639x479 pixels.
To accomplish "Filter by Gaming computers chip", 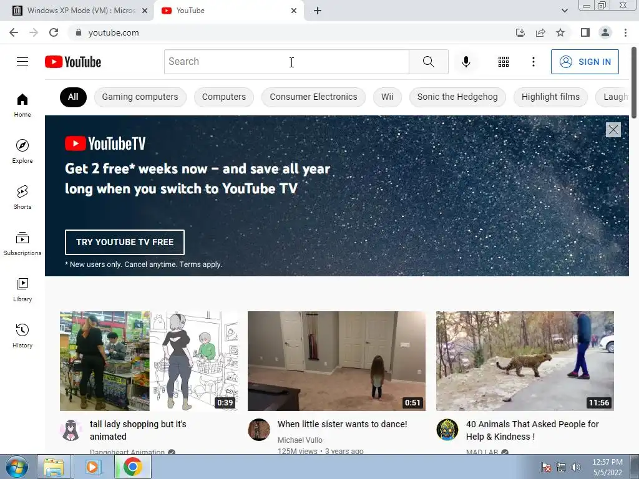I will click(x=140, y=97).
